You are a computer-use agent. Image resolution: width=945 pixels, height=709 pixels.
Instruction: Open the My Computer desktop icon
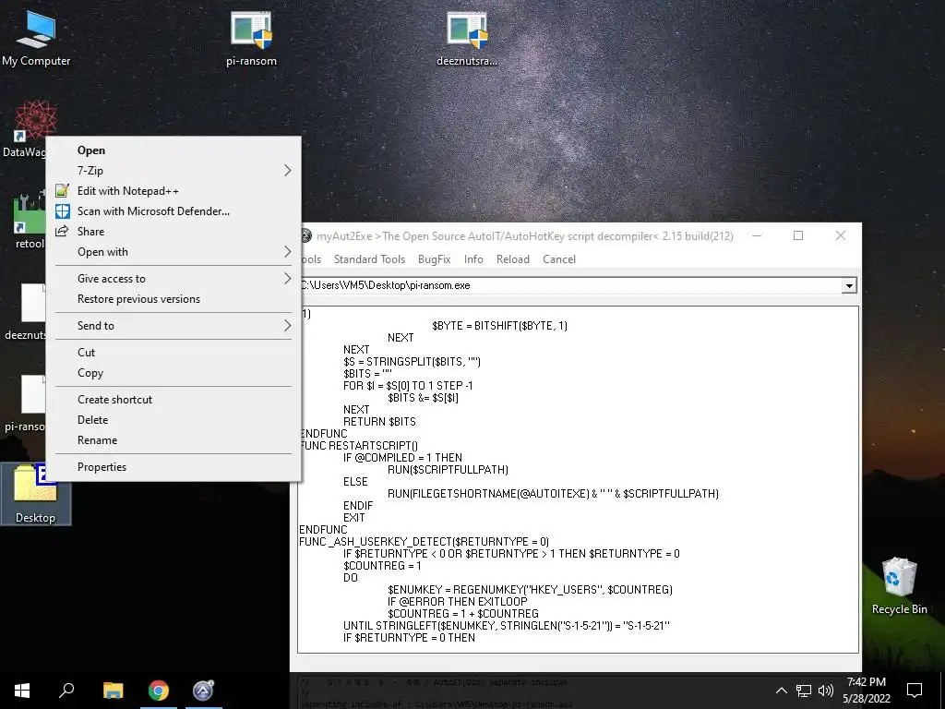click(x=36, y=37)
